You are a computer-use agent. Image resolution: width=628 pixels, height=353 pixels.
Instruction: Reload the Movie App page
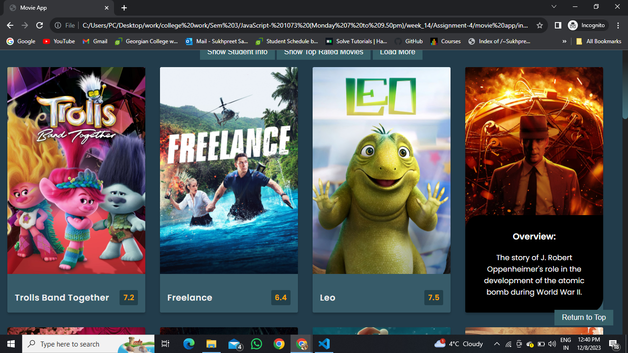point(40,25)
